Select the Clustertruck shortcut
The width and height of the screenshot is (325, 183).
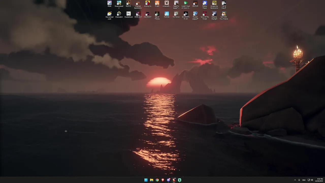pyautogui.click(x=128, y=15)
